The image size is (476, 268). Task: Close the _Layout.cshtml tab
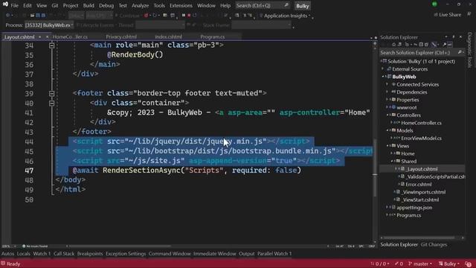pyautogui.click(x=47, y=36)
